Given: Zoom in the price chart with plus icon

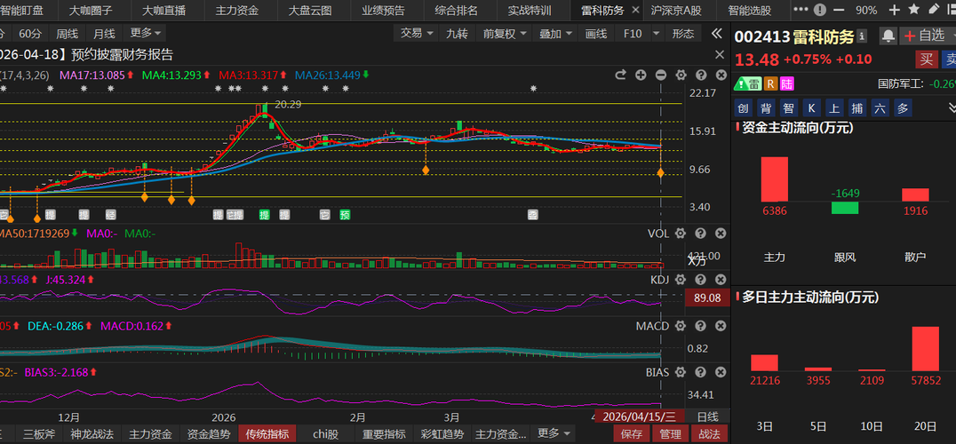Looking at the screenshot, I should pos(641,75).
